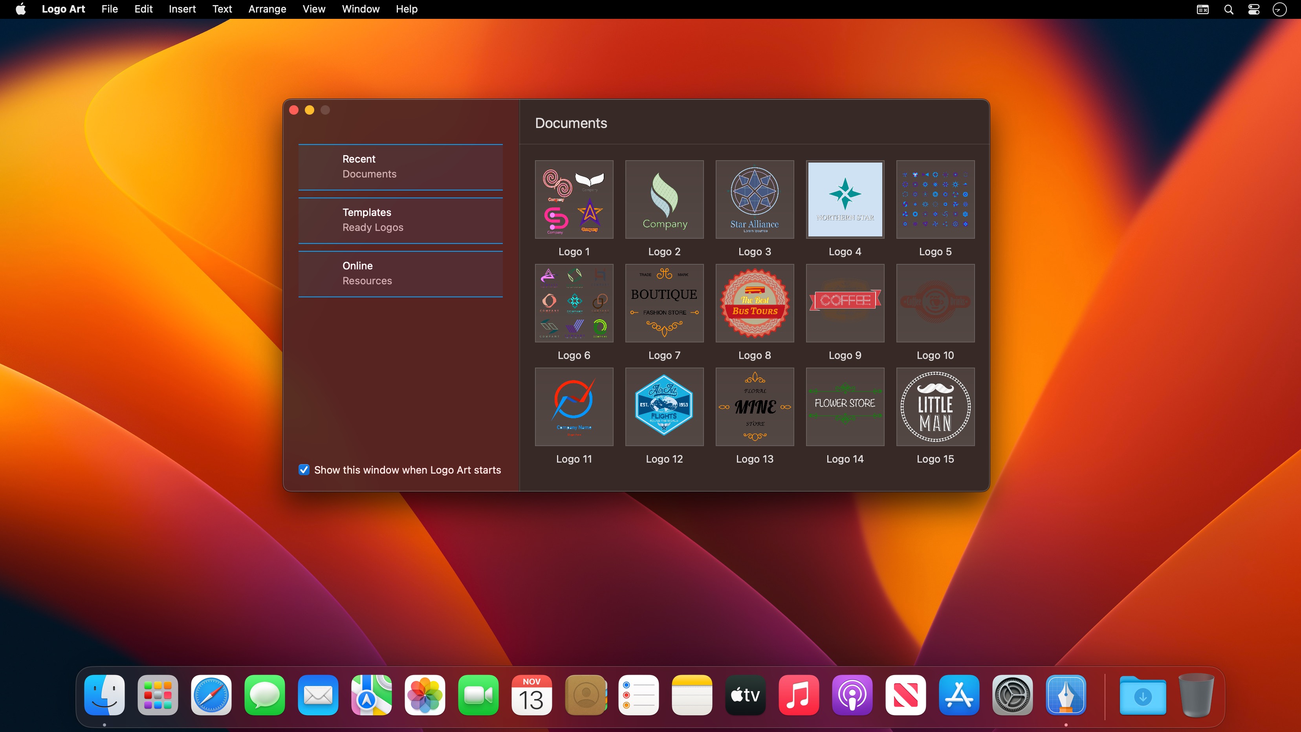Open the Podcasts dock icon
Image resolution: width=1301 pixels, height=732 pixels.
point(852,695)
